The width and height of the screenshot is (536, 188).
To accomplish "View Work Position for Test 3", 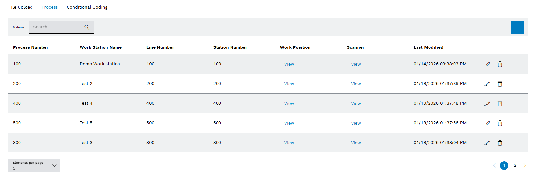I will click(x=289, y=143).
